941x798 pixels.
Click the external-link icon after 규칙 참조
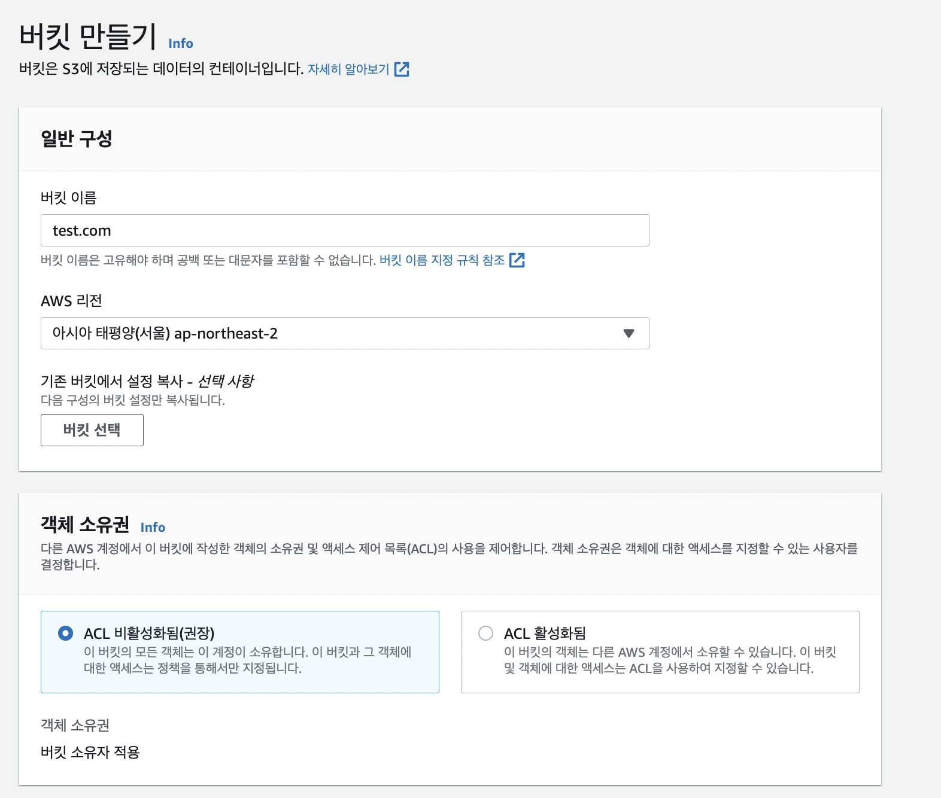point(517,260)
